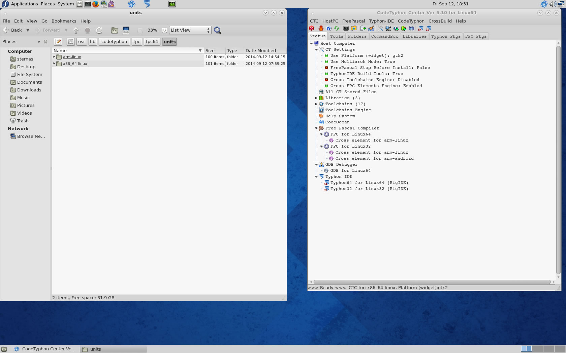Open the List View combo box
This screenshot has height=353, width=566.
coord(190,30)
